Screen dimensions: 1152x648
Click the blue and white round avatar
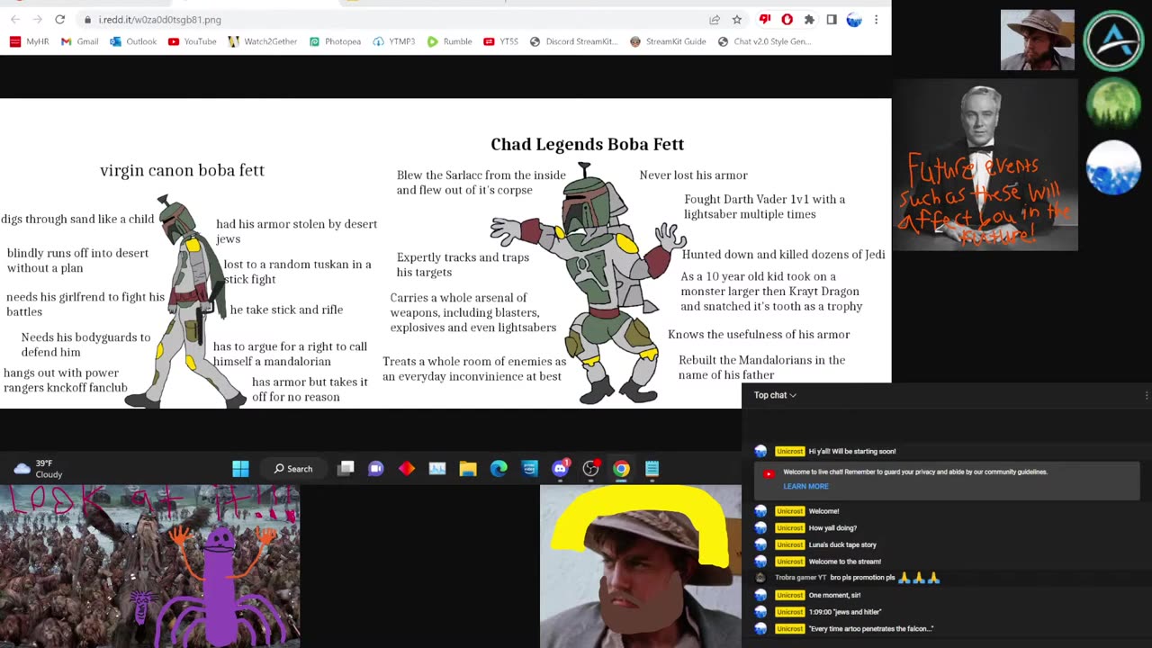click(x=1113, y=167)
